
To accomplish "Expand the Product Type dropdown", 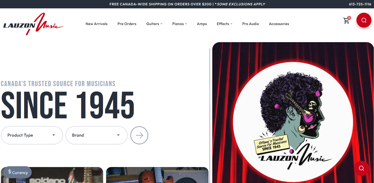I will (x=32, y=135).
